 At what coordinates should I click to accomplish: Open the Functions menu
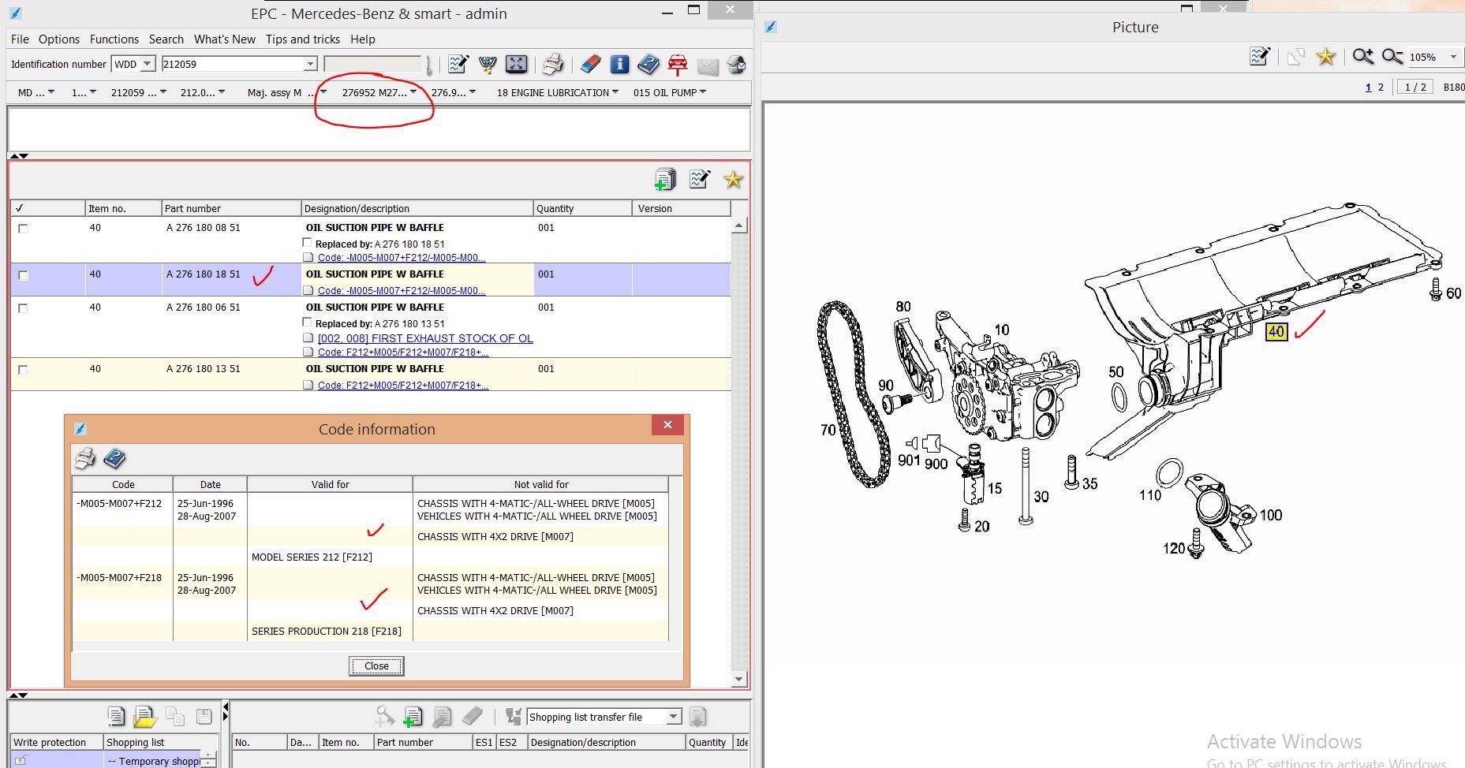point(114,39)
